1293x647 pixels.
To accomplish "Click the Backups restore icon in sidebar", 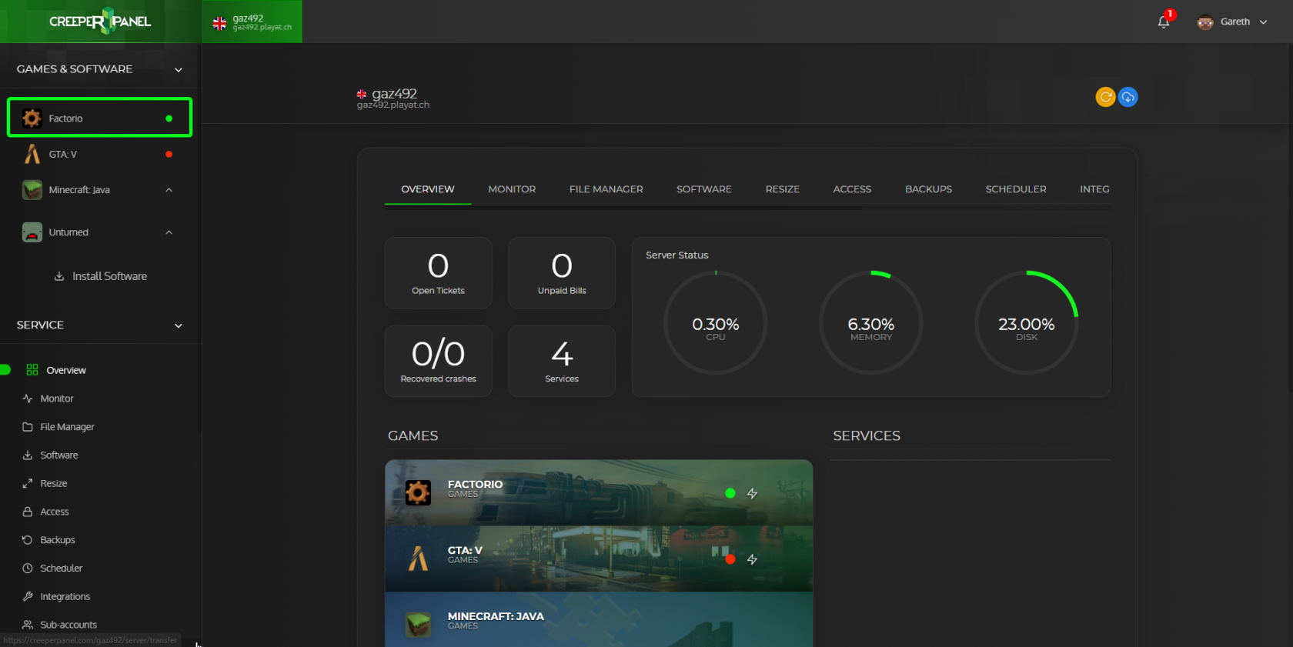I will [28, 540].
